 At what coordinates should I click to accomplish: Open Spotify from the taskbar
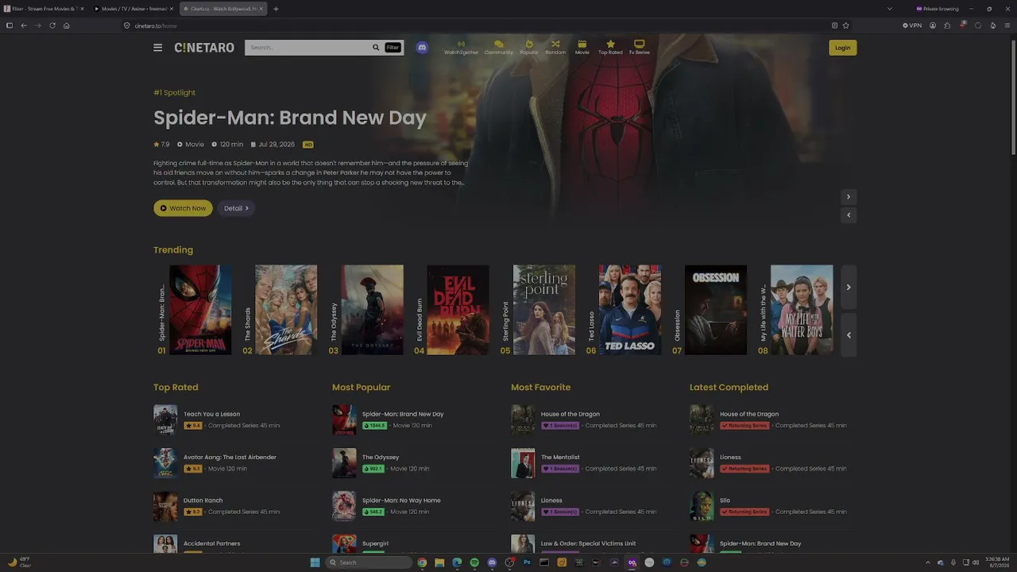(x=474, y=562)
